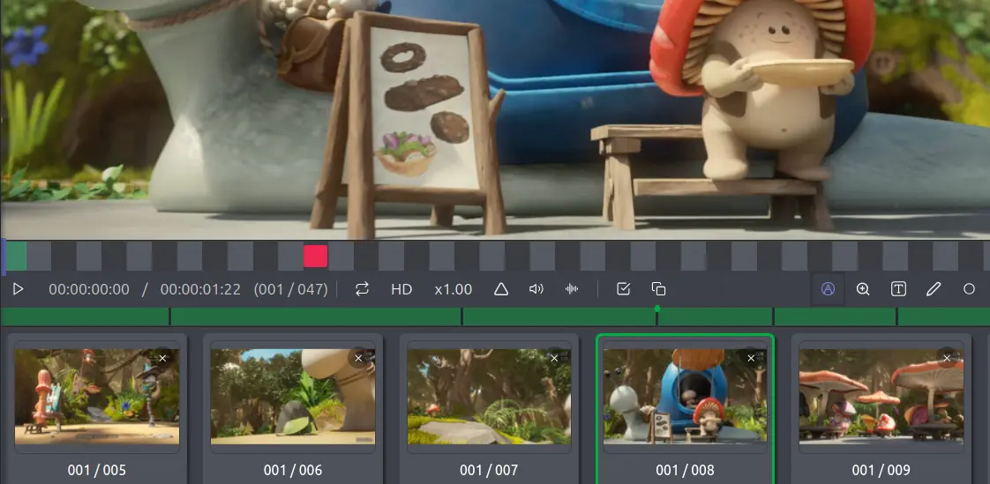Select the circle shape tool
Image resolution: width=990 pixels, height=484 pixels.
(x=969, y=289)
